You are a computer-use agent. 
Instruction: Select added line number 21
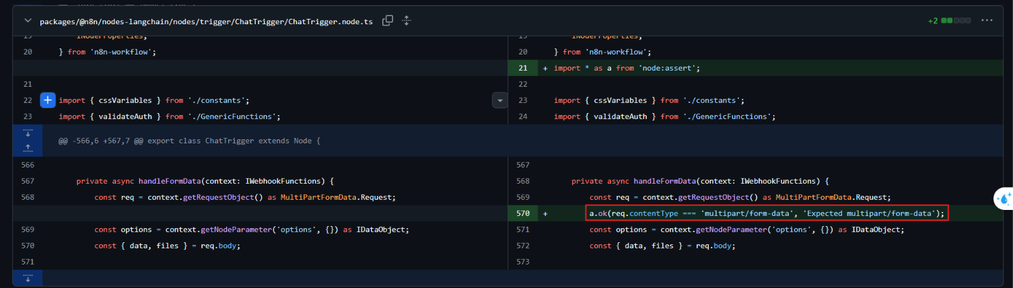[x=523, y=68]
